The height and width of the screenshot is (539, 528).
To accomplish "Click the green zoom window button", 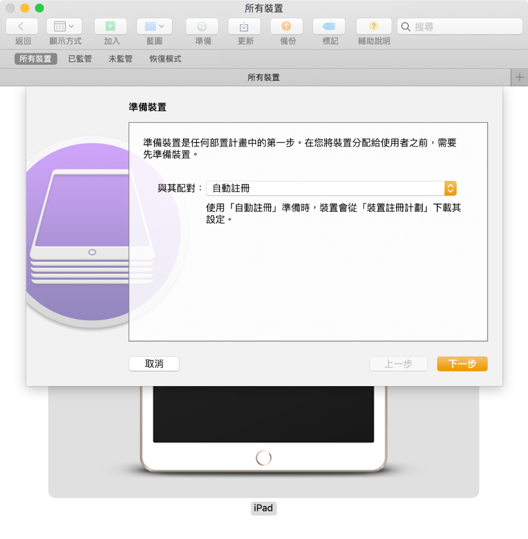I will point(40,8).
